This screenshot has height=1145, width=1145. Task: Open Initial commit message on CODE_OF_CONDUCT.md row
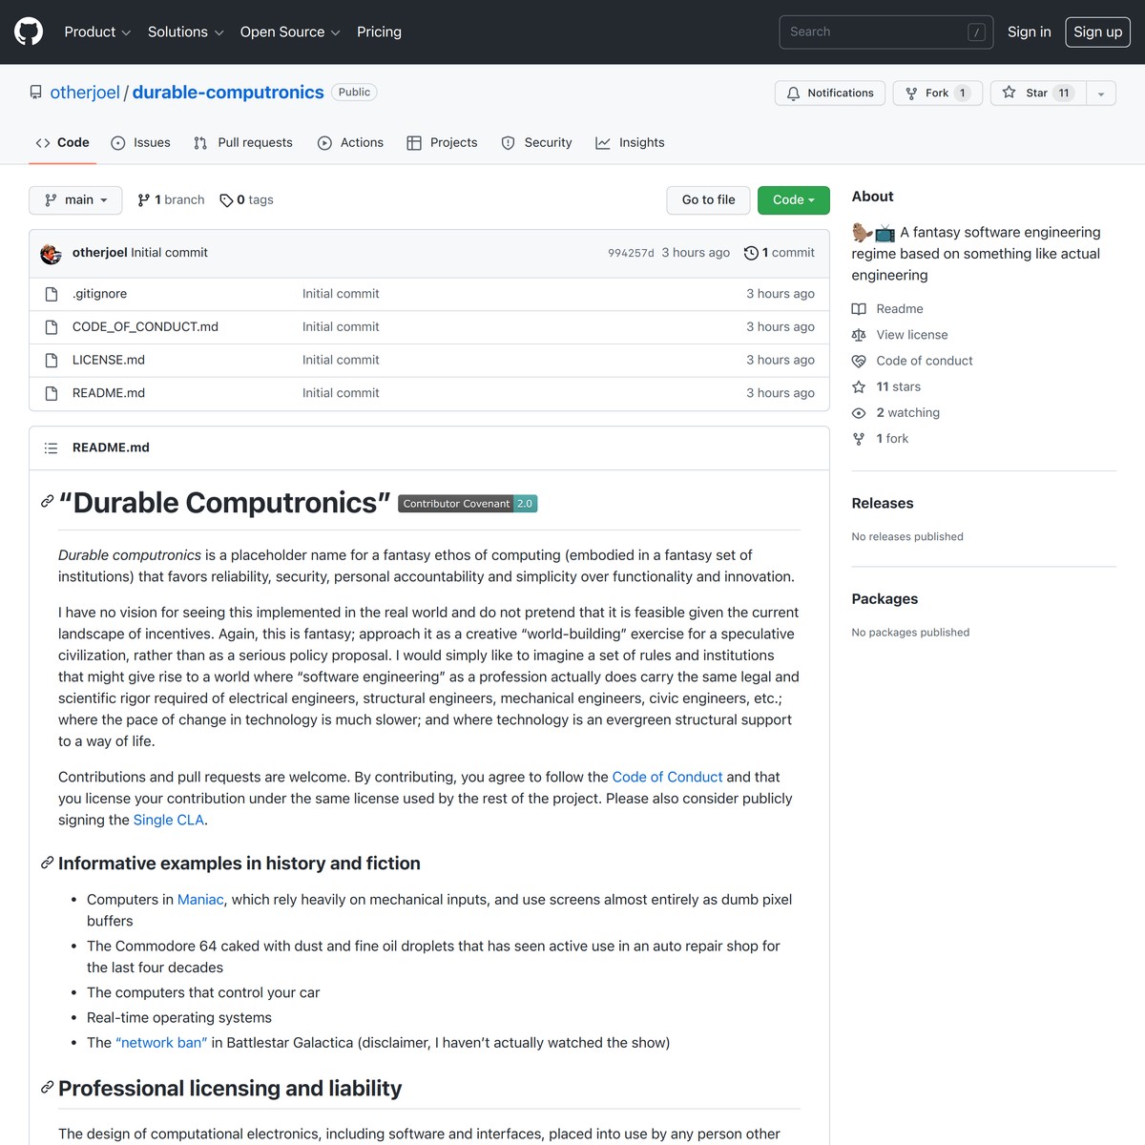[x=341, y=326]
